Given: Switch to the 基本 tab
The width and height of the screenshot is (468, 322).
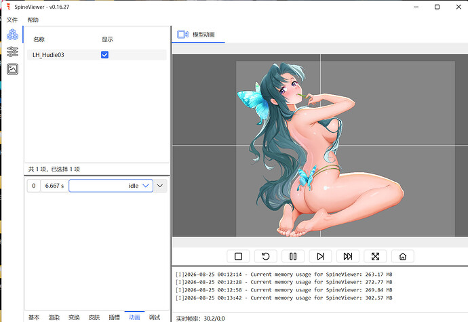Looking at the screenshot, I should [34, 317].
